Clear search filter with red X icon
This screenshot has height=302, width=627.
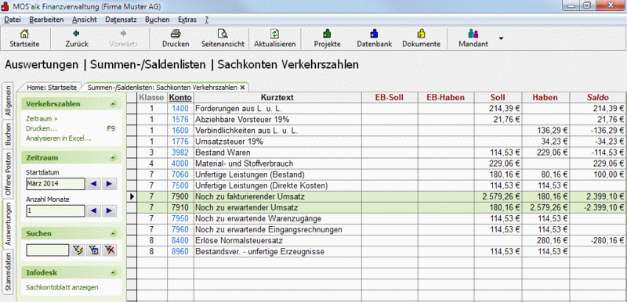[109, 250]
